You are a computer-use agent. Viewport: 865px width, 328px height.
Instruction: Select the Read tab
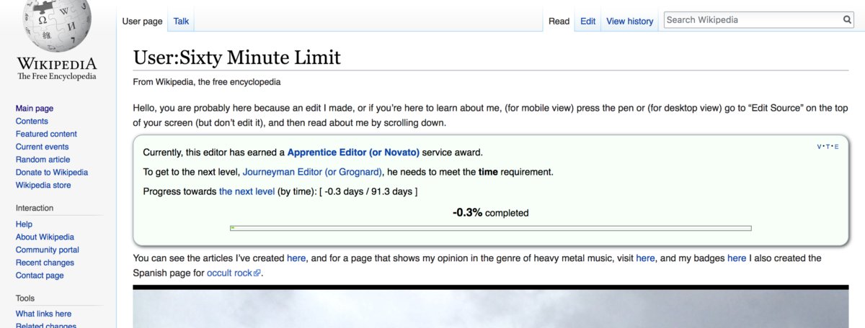click(x=559, y=21)
